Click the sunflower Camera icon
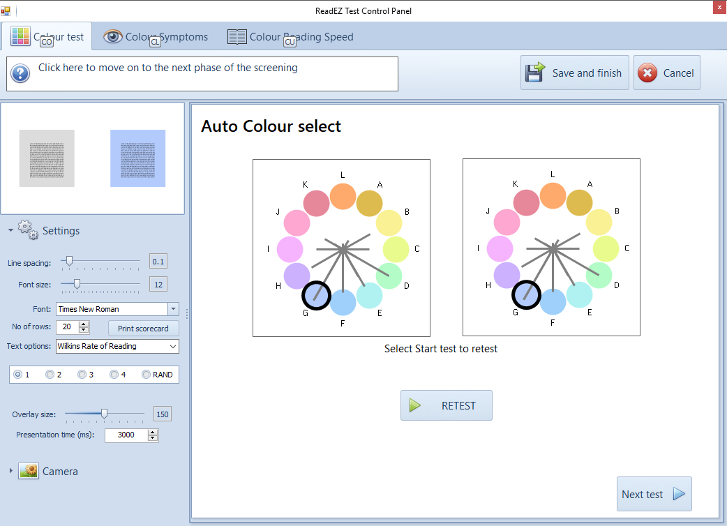The height and width of the screenshot is (526, 727). click(x=29, y=472)
